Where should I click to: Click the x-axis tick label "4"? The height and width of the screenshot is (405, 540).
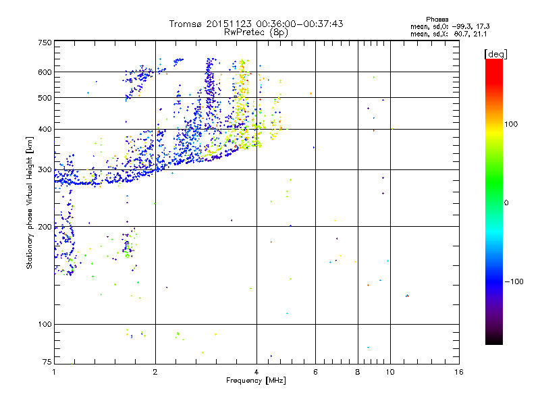click(x=256, y=372)
